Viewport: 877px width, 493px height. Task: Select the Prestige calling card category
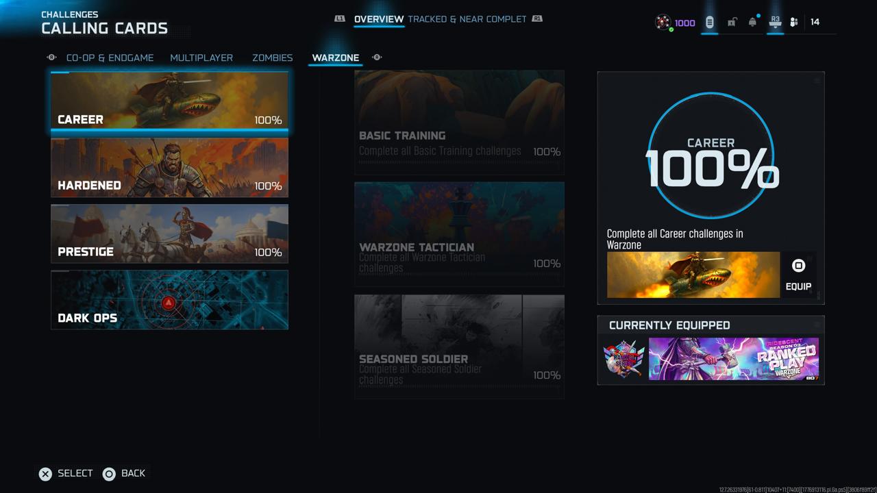tap(169, 233)
